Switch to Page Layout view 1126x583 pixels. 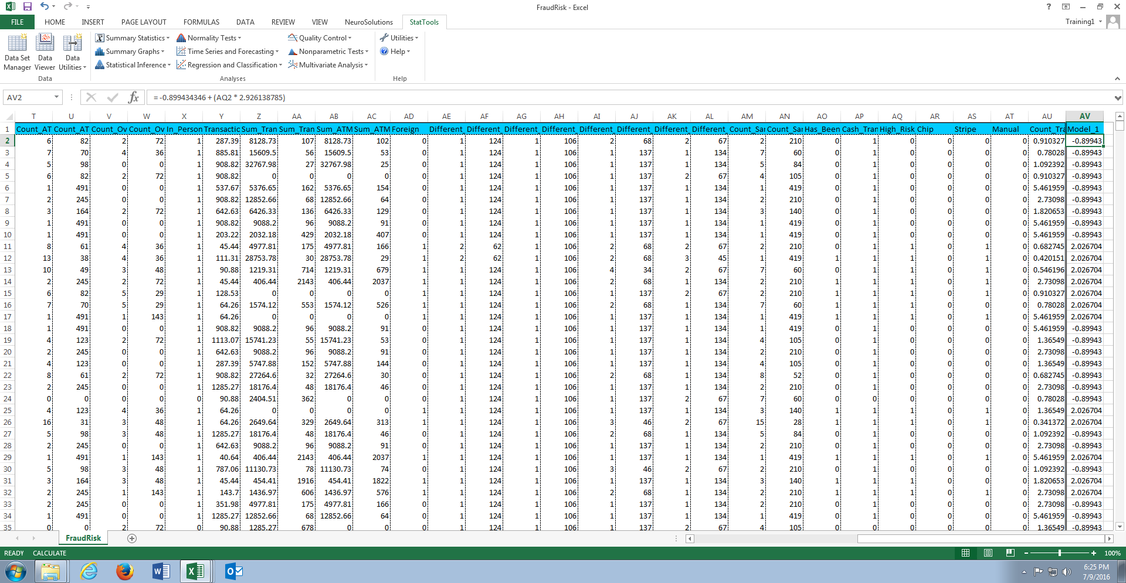point(988,553)
